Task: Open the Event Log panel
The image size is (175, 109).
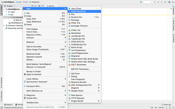Action: coord(166,105)
